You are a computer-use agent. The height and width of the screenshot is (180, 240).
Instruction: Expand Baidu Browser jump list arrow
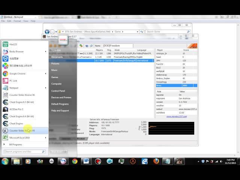[x=46, y=52]
